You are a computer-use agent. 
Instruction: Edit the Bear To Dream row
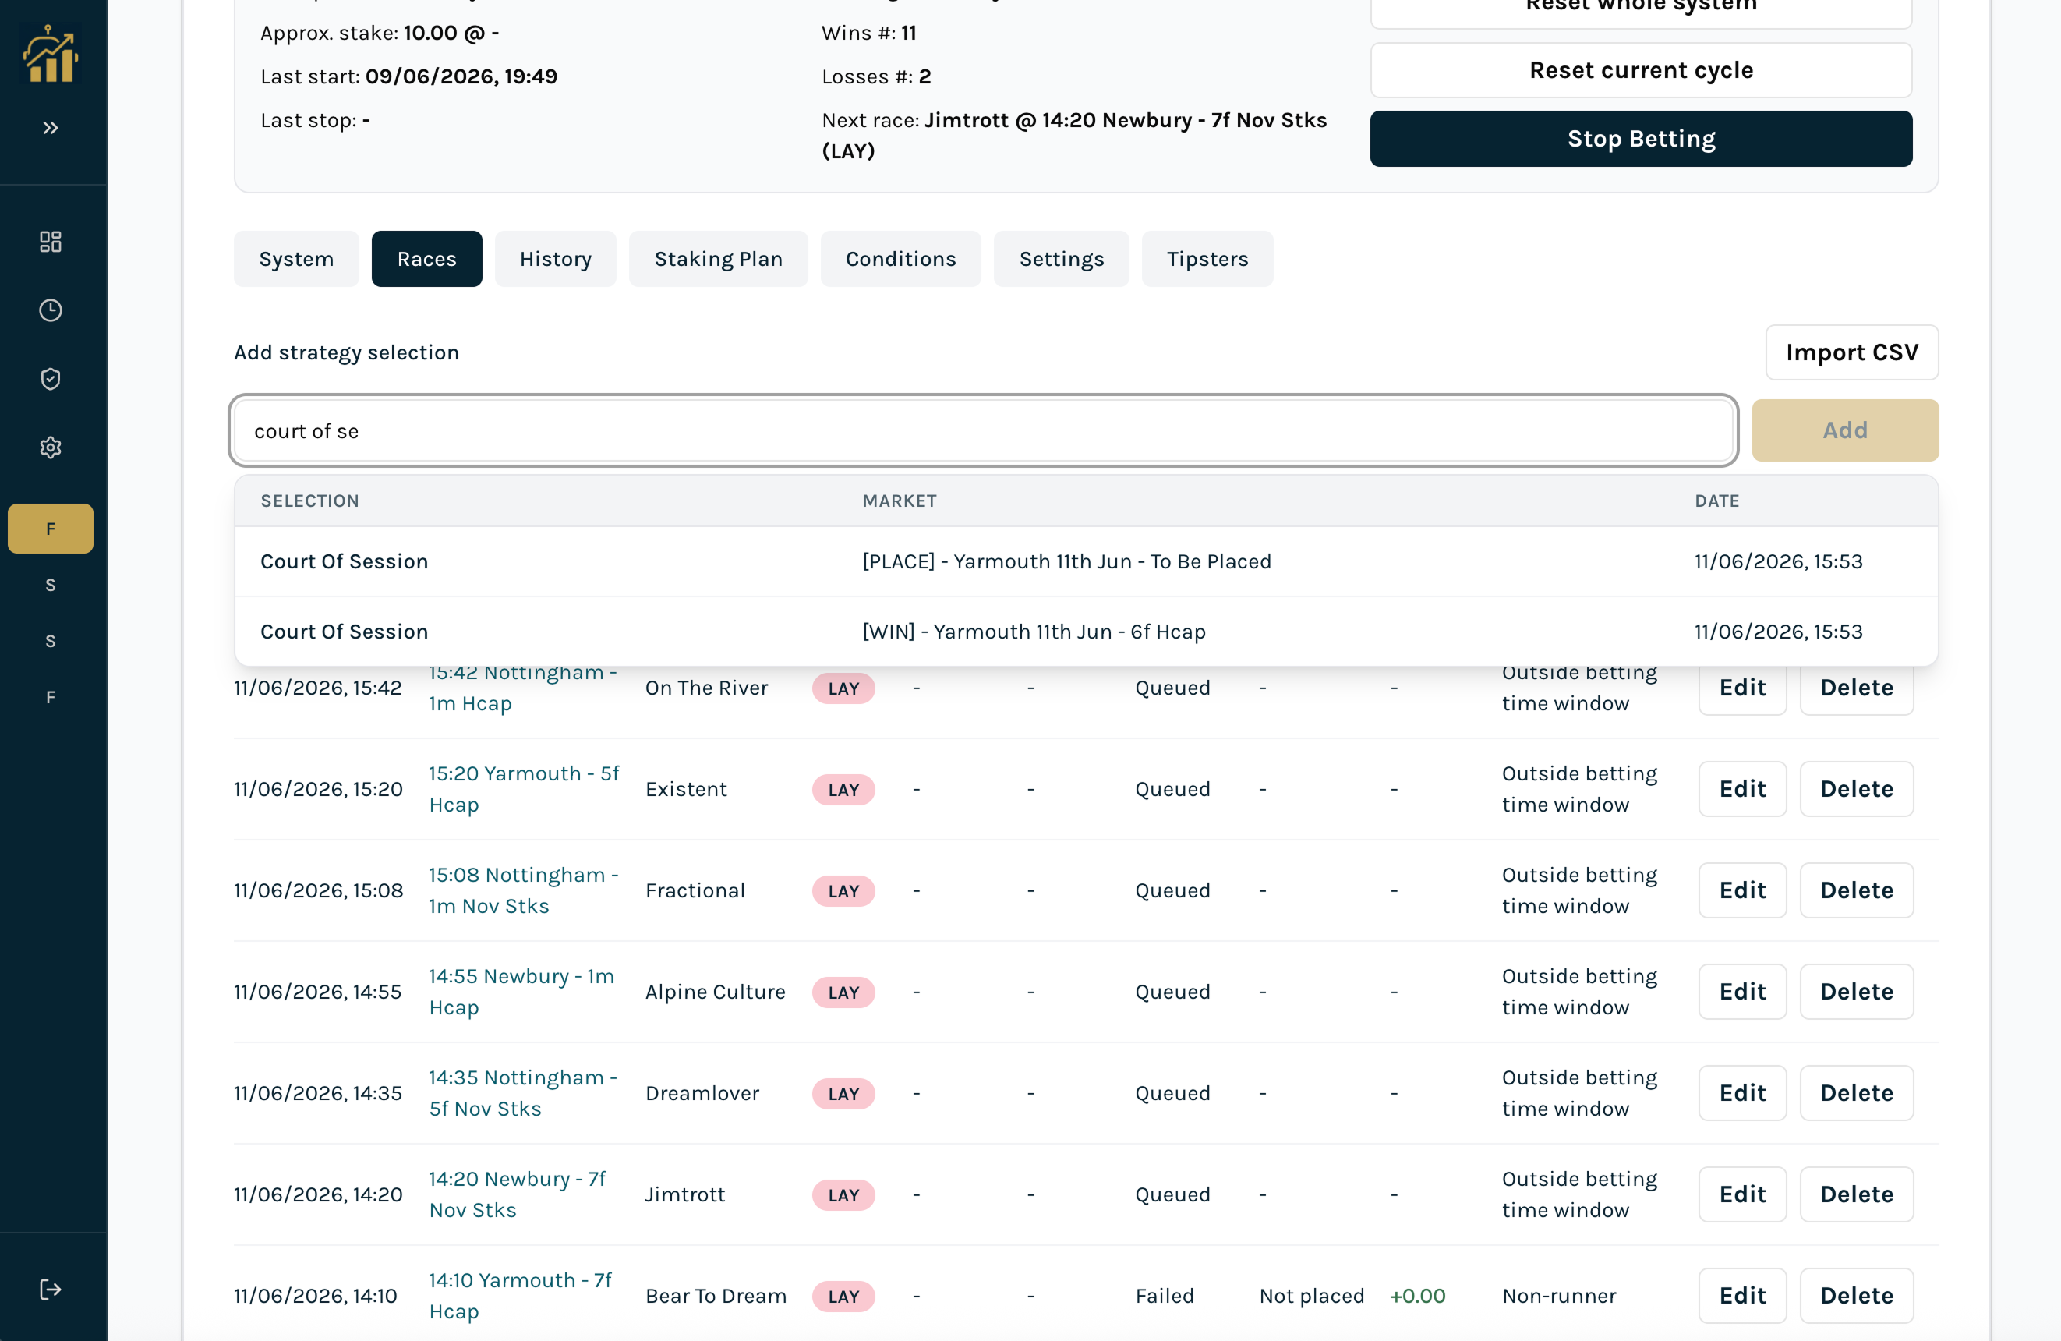(1742, 1296)
